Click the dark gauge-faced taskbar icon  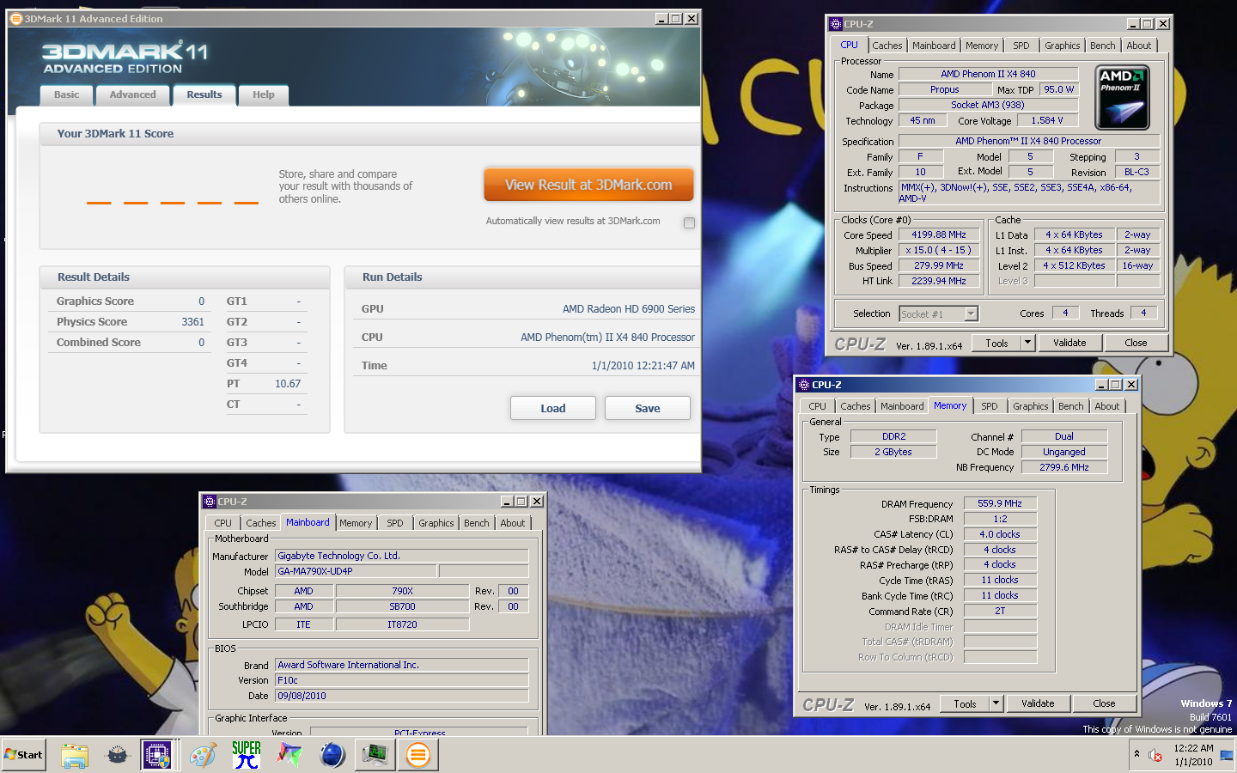pos(118,755)
